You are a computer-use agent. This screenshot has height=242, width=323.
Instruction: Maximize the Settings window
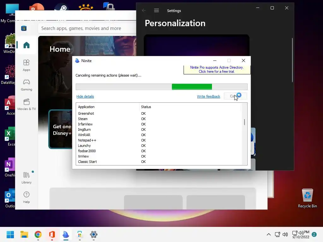pos(272,8)
